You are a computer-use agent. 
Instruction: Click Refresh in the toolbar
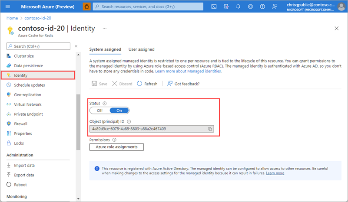coord(147,84)
